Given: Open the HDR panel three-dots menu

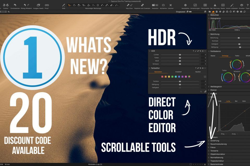Looking at the screenshot, I should 205,51.
